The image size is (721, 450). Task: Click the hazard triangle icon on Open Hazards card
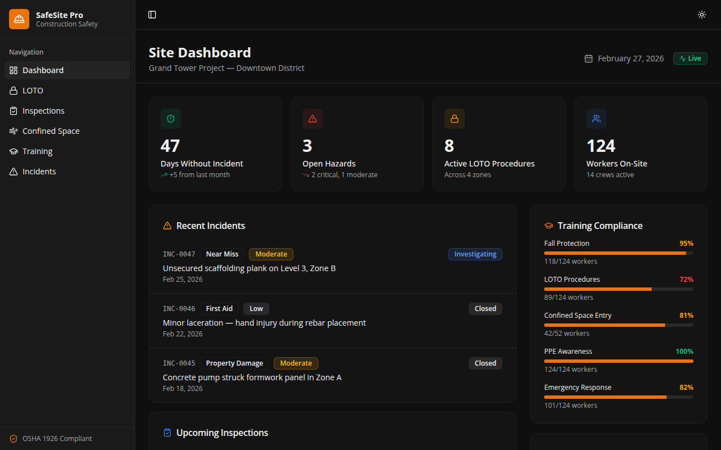coord(312,119)
